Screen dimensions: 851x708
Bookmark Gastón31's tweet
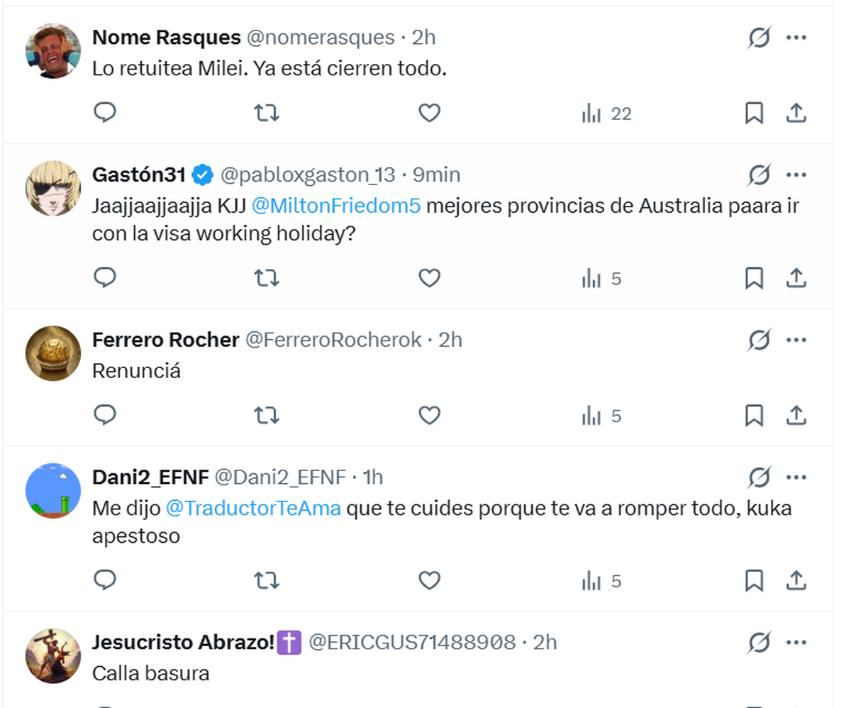[754, 278]
